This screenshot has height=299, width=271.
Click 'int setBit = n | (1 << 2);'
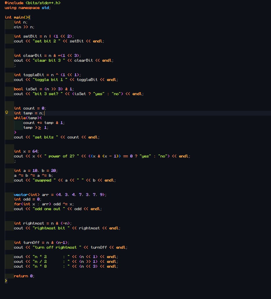click(x=44, y=36)
